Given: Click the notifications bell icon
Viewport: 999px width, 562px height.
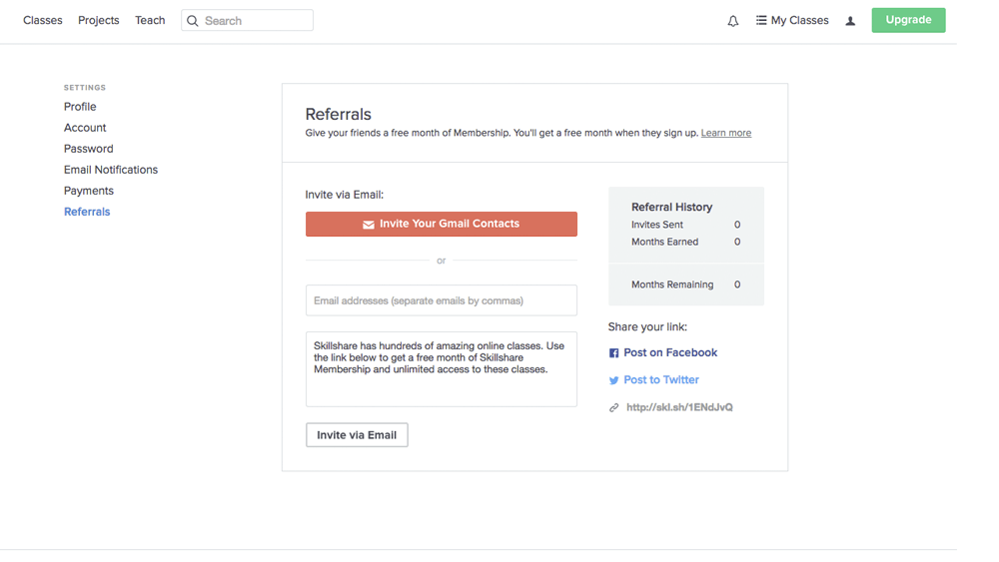Looking at the screenshot, I should 732,21.
